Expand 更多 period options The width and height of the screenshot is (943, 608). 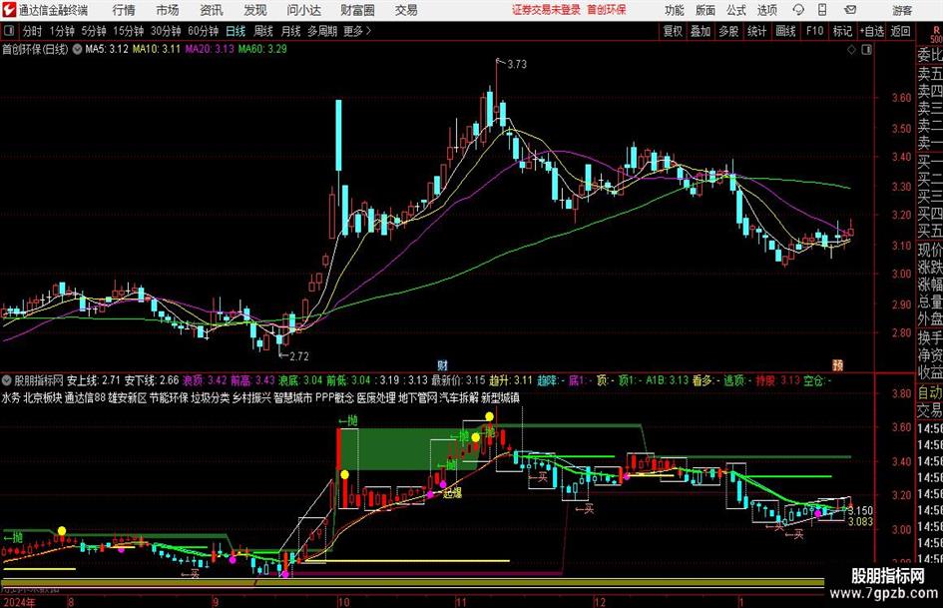pyautogui.click(x=358, y=31)
